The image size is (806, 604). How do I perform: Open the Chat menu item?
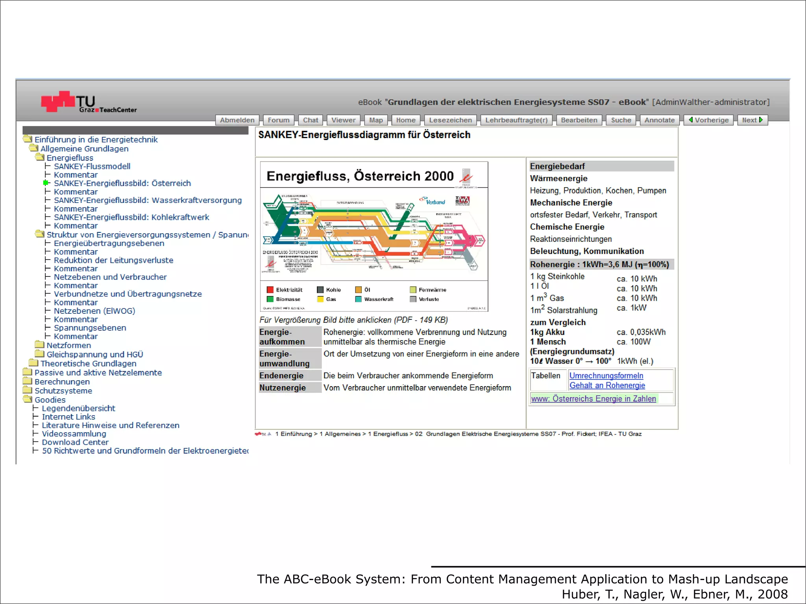coord(311,120)
